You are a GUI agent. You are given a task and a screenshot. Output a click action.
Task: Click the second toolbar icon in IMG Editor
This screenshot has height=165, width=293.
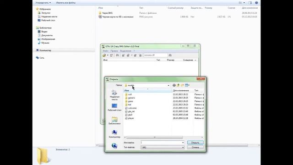click(111, 55)
